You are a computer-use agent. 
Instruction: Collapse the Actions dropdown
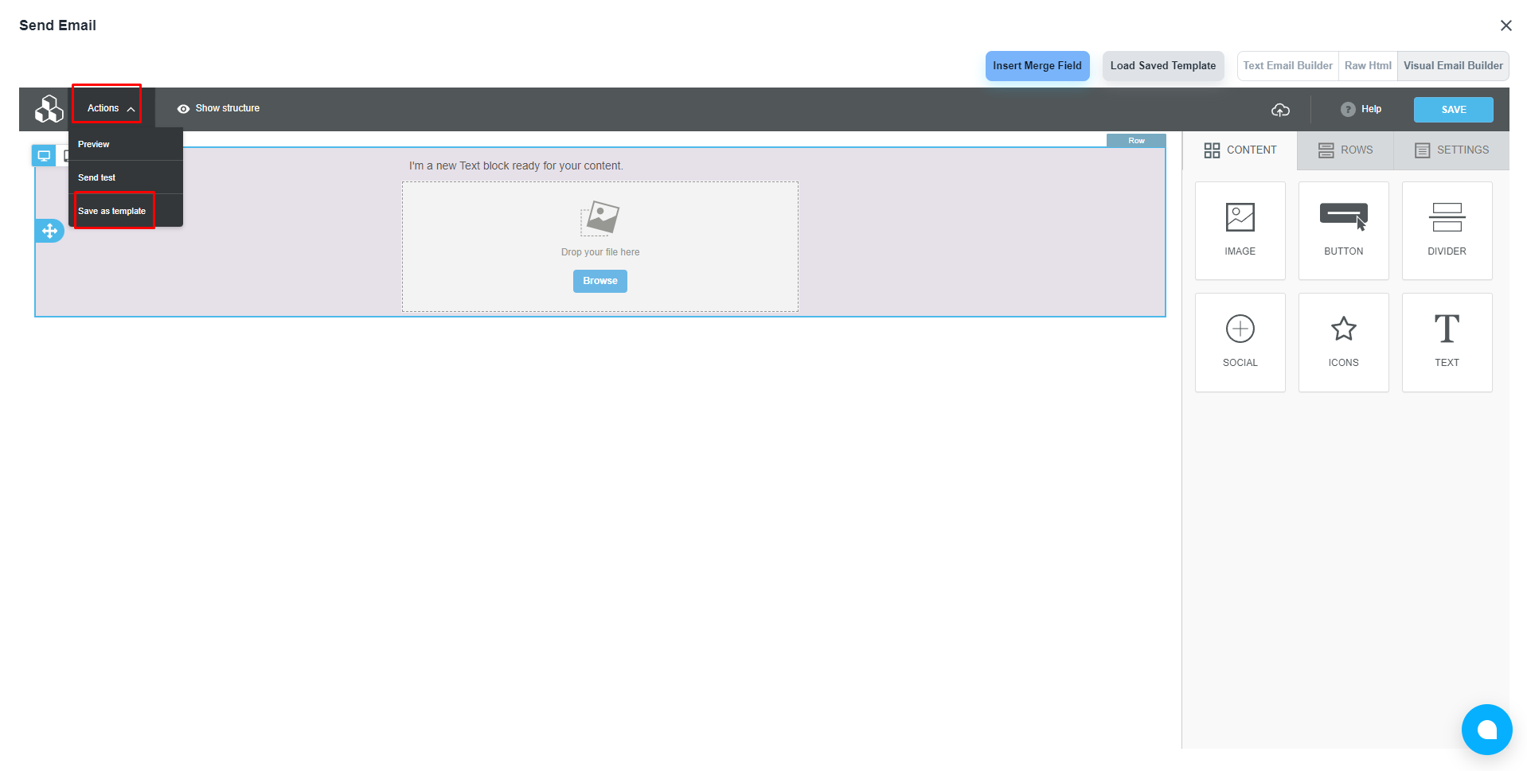[x=110, y=108]
